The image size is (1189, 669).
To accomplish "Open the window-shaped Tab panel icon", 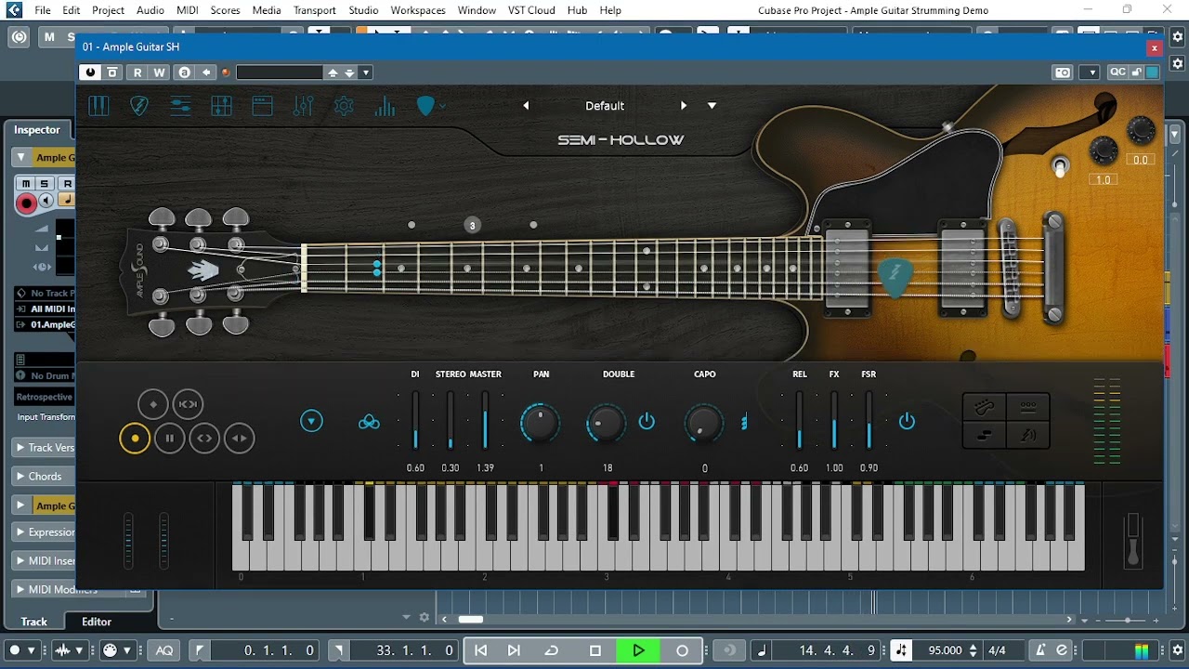I will tap(262, 106).
